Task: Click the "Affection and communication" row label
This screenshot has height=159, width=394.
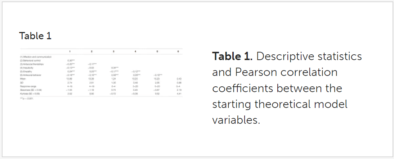Action: coord(36,57)
